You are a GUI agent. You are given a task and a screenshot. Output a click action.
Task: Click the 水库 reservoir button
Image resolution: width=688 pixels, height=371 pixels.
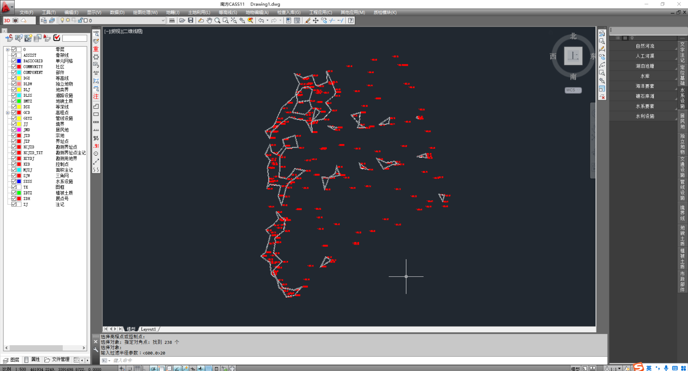[645, 76]
